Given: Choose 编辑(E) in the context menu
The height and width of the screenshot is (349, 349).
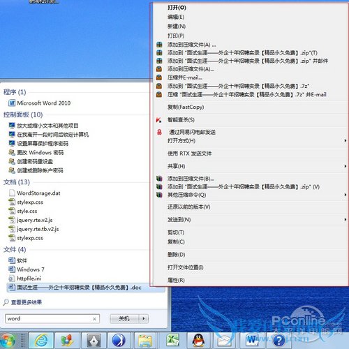Looking at the screenshot, I should coord(176,17).
